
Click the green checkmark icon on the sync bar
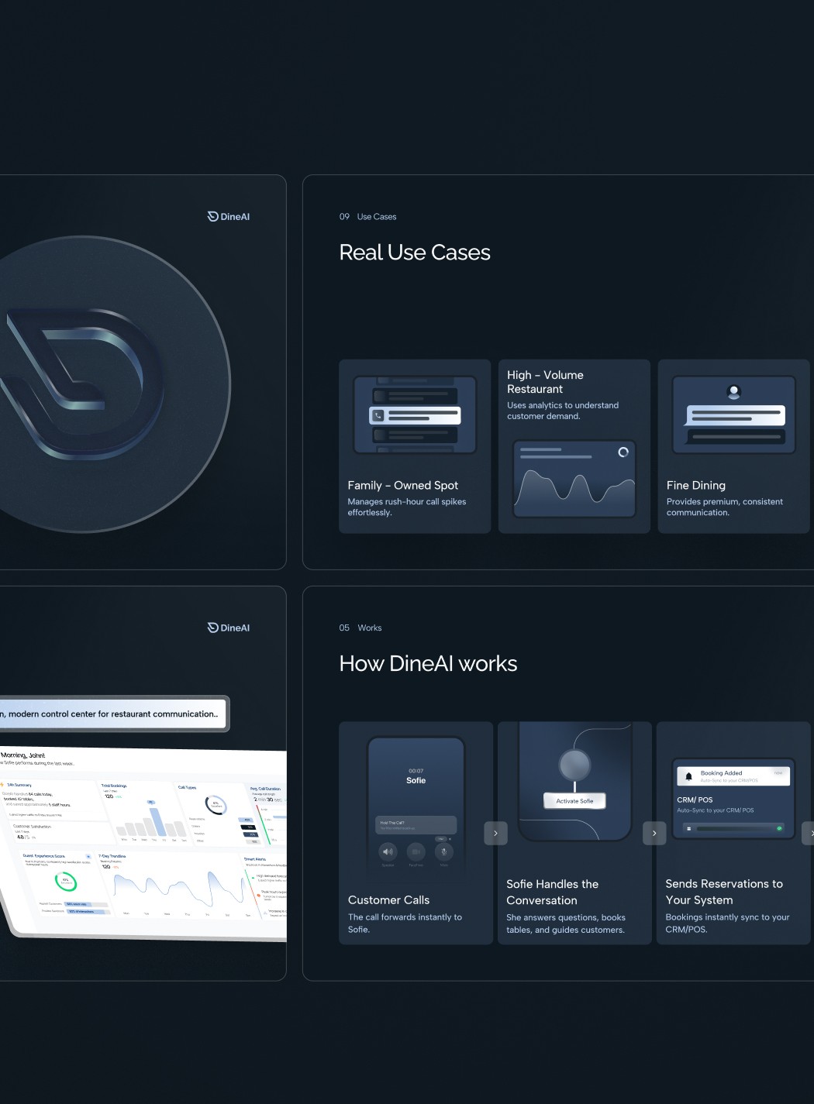click(x=779, y=828)
